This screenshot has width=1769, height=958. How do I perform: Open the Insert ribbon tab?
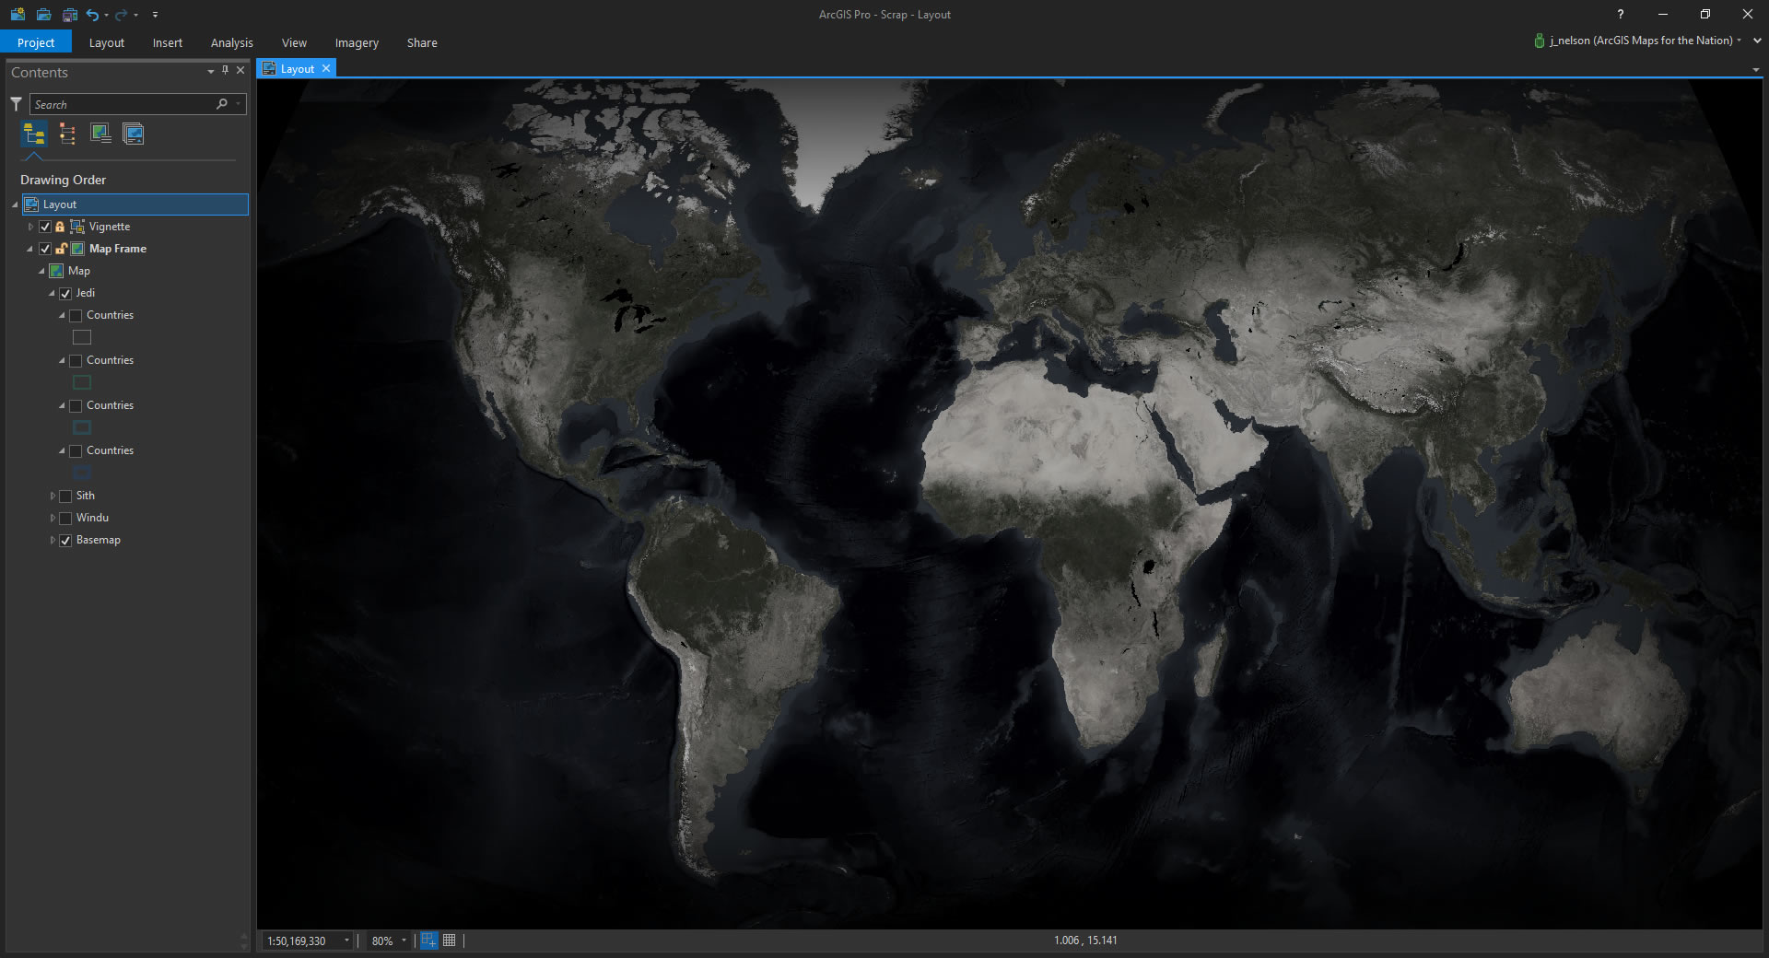pyautogui.click(x=168, y=42)
